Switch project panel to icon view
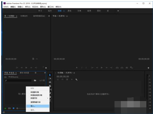 point(13,108)
